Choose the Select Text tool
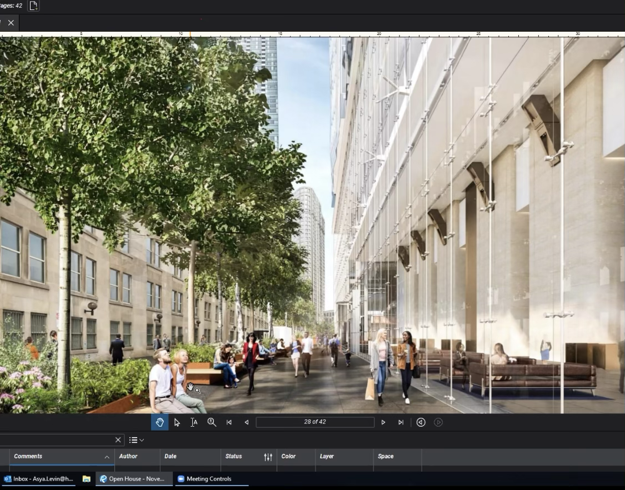This screenshot has width=625, height=490. [194, 422]
